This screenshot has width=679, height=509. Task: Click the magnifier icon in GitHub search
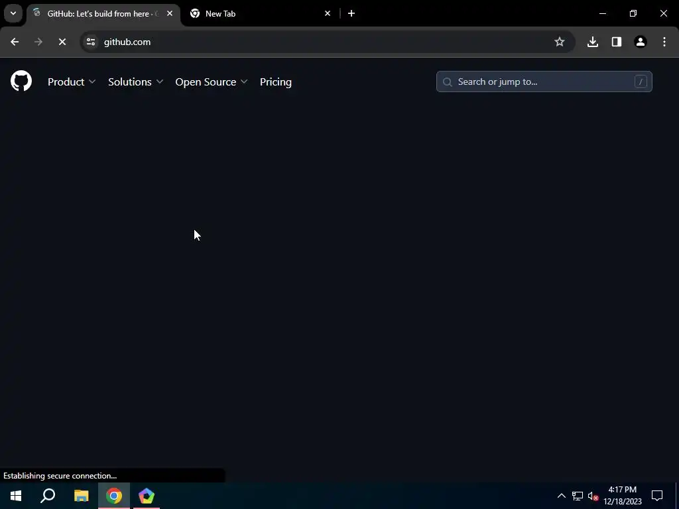click(448, 82)
